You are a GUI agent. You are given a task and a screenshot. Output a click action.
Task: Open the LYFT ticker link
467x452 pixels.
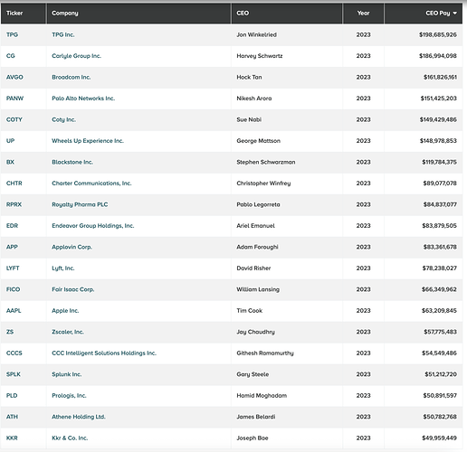(13, 268)
